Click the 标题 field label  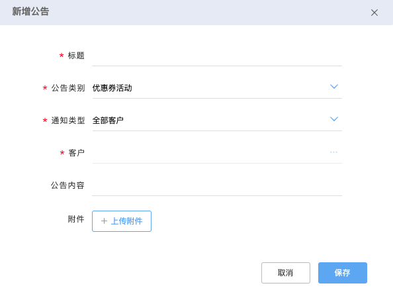pyautogui.click(x=76, y=56)
